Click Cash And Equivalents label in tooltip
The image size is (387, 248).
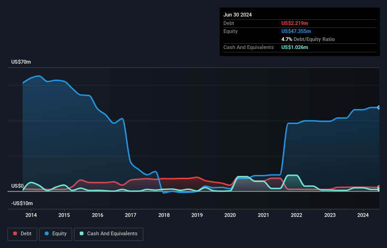point(248,47)
